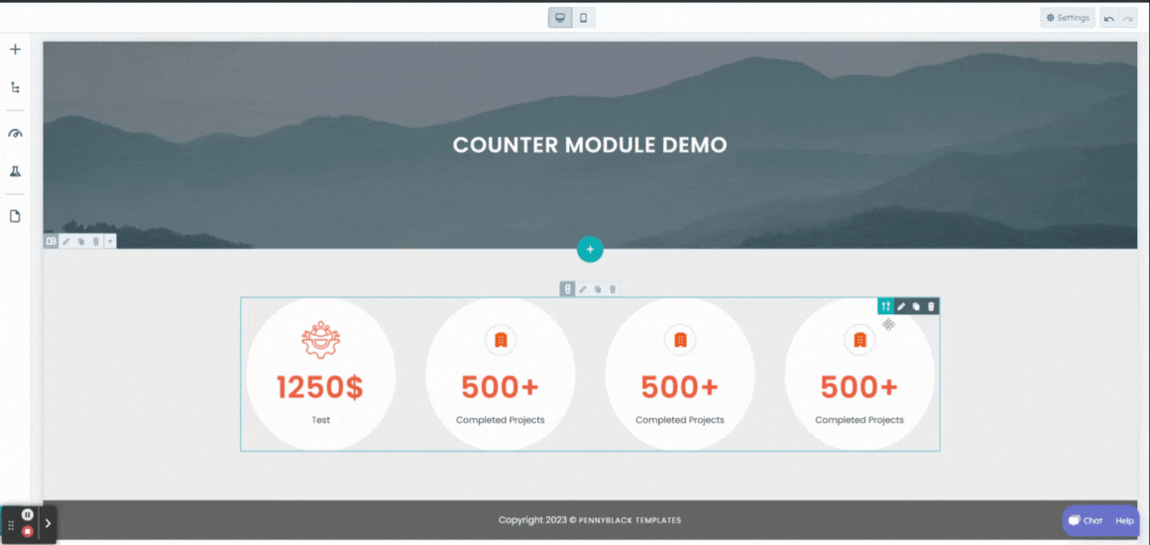The image size is (1150, 545).
Task: Click the gear-people icon above 1250$
Action: click(x=320, y=340)
